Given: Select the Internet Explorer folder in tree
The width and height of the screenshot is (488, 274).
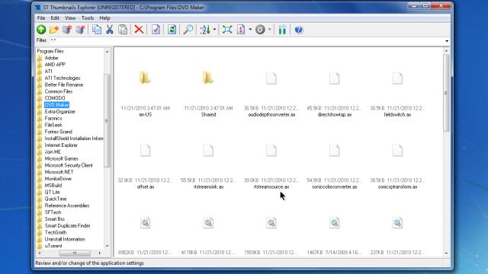Looking at the screenshot, I should pos(61,145).
